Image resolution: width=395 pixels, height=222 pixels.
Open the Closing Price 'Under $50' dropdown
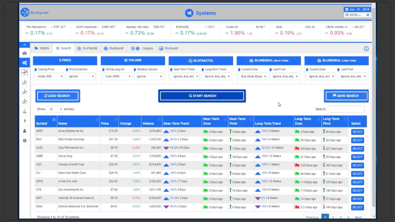click(x=49, y=76)
